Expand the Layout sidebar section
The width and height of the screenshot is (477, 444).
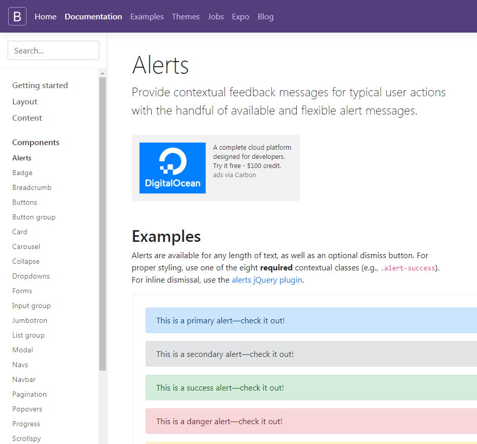tap(25, 102)
